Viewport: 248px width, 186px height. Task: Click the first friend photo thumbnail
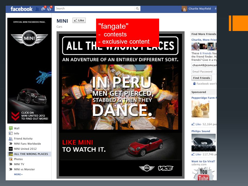tap(195, 47)
